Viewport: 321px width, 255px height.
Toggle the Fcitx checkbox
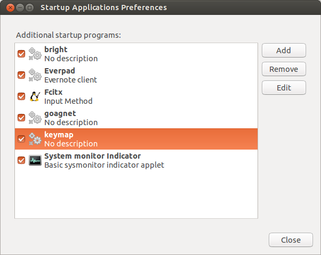tap(21, 96)
